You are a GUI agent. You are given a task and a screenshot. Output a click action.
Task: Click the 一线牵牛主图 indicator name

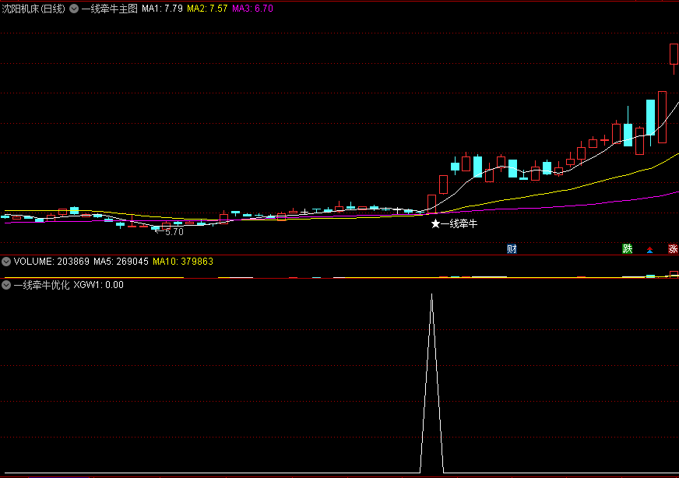(x=110, y=9)
